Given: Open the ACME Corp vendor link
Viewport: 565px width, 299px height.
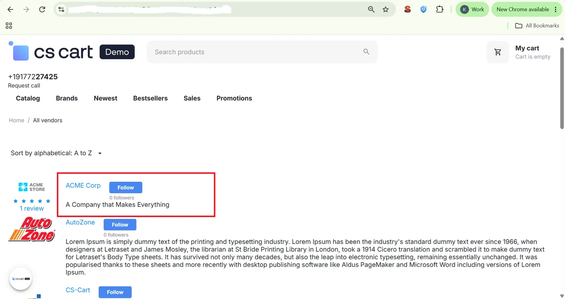Looking at the screenshot, I should coord(83,185).
